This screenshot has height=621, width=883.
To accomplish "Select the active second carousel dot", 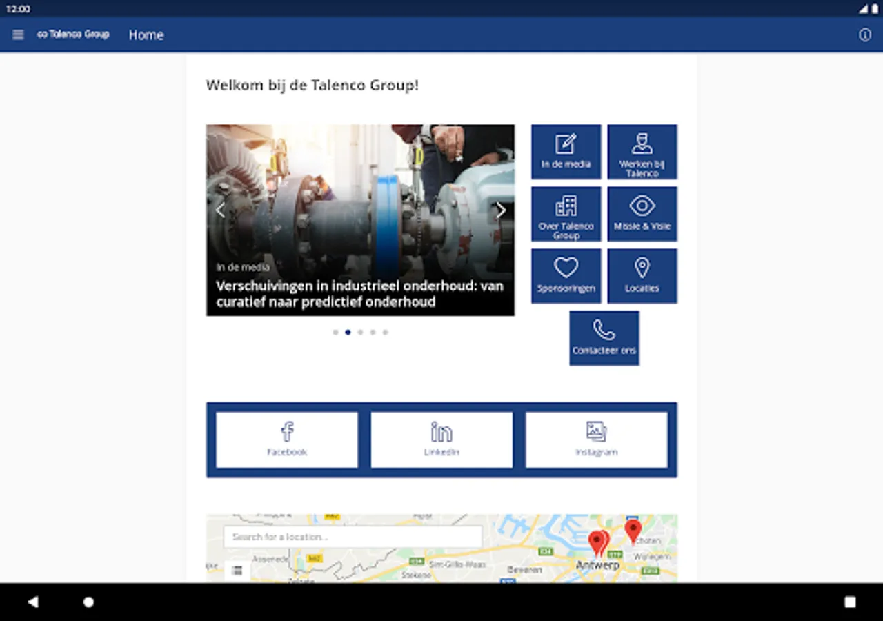I will click(348, 332).
